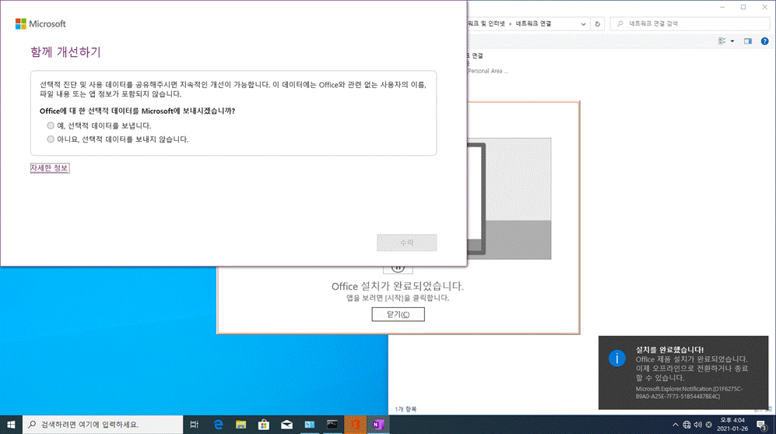Click the taskbar search box
The width and height of the screenshot is (776, 434).
[103, 425]
